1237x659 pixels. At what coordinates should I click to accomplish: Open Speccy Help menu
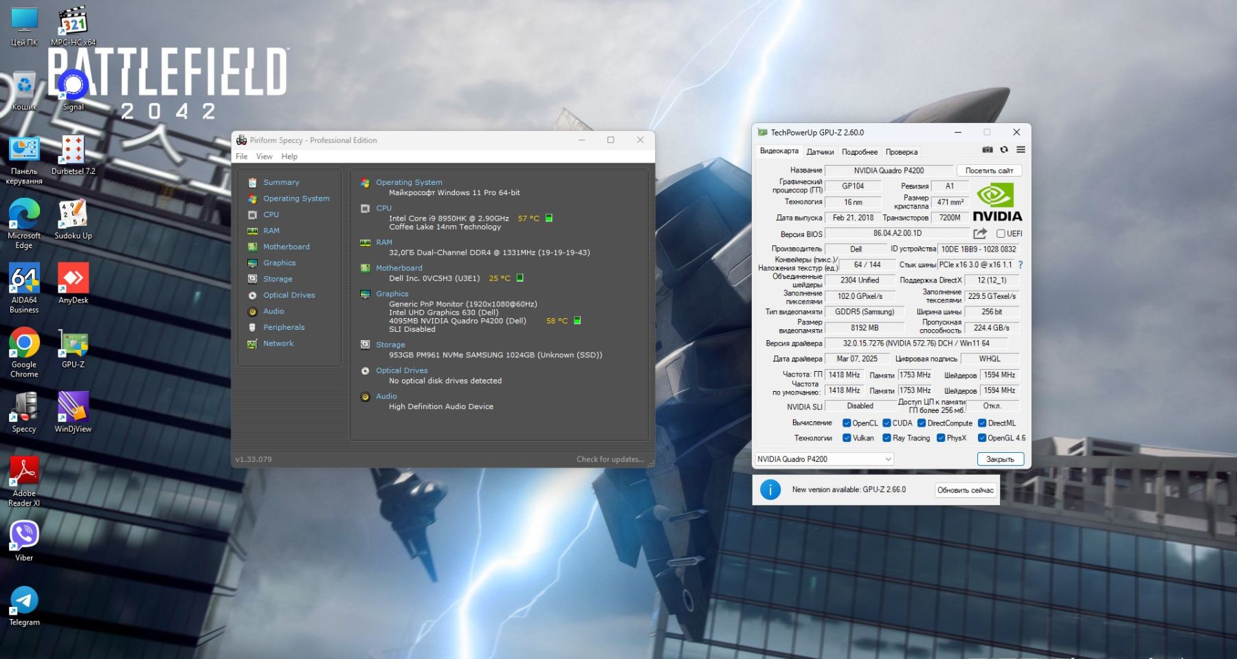pyautogui.click(x=289, y=157)
